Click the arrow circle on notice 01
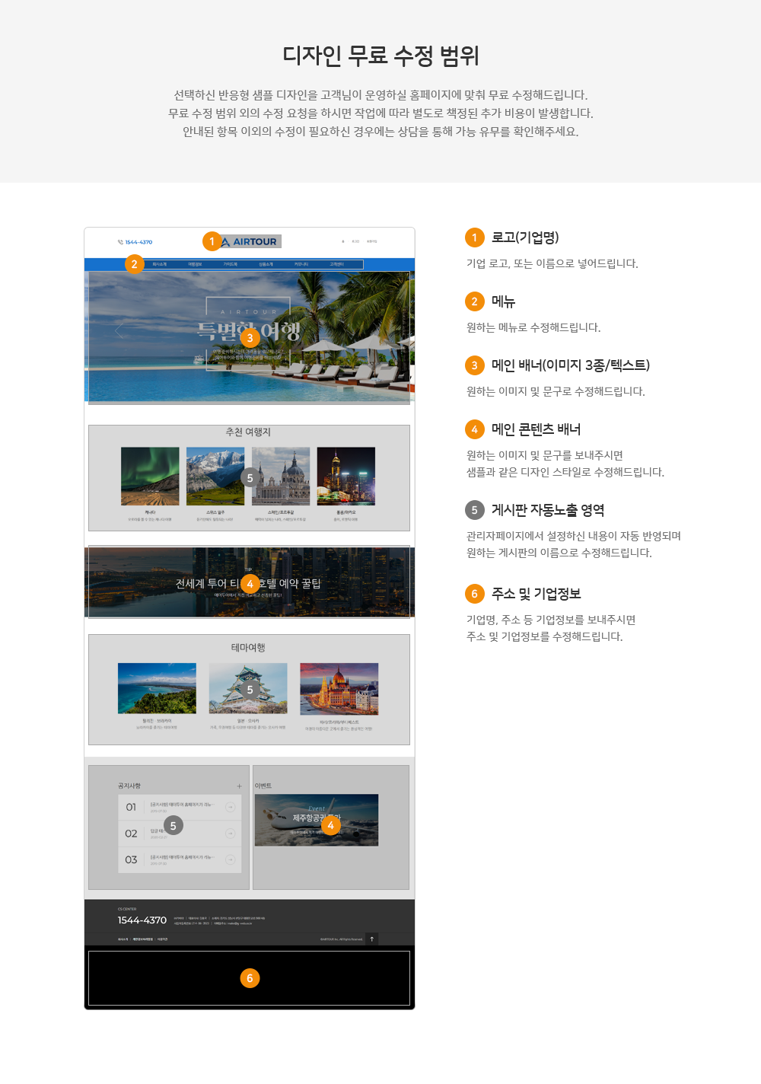 tap(230, 807)
